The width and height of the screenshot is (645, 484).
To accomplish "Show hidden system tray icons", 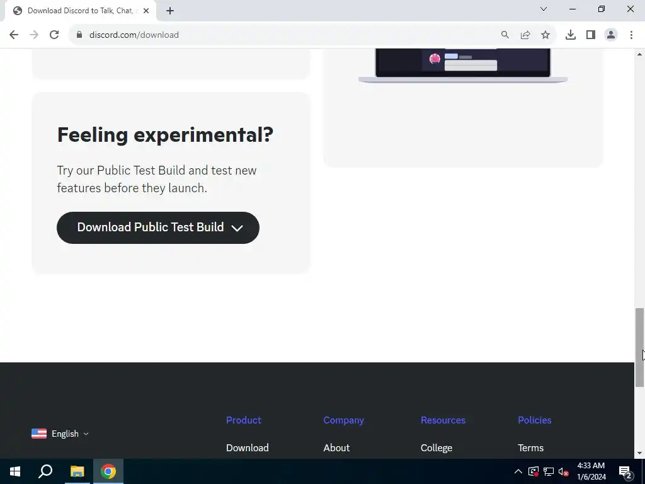I will [518, 471].
